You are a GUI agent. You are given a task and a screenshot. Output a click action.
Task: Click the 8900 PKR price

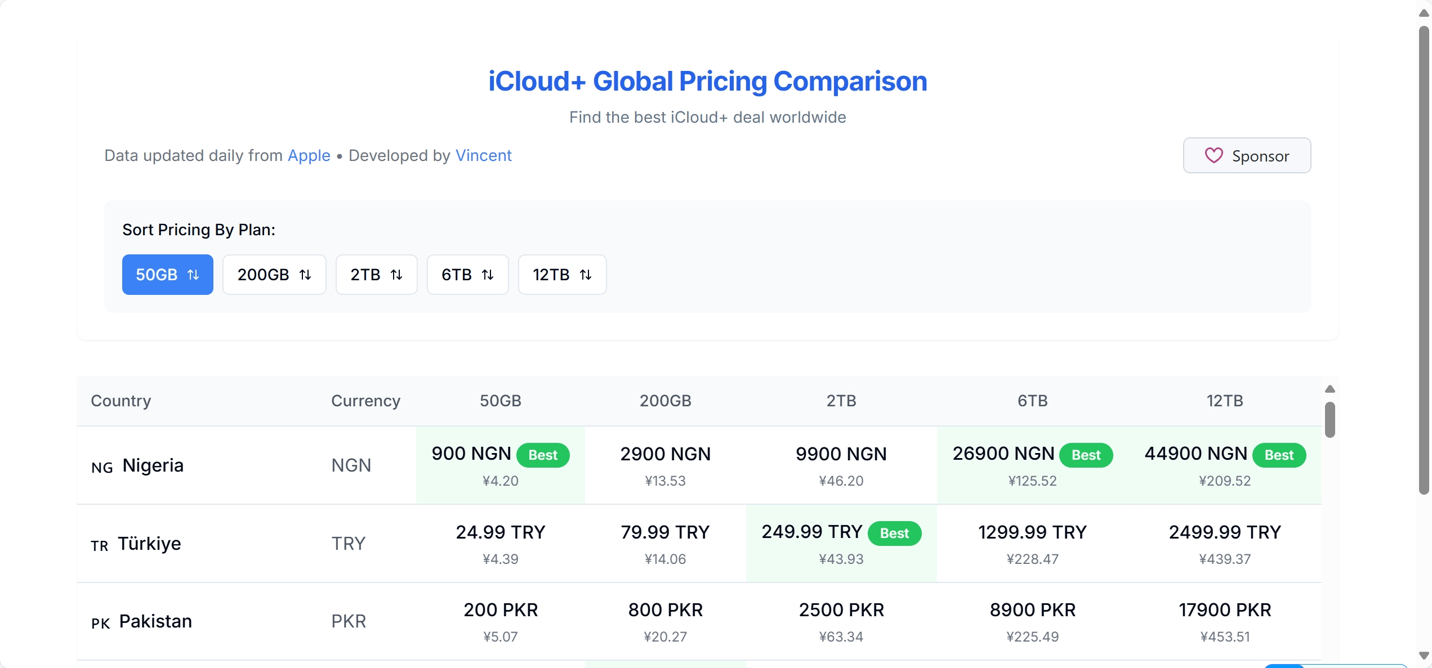coord(1032,610)
